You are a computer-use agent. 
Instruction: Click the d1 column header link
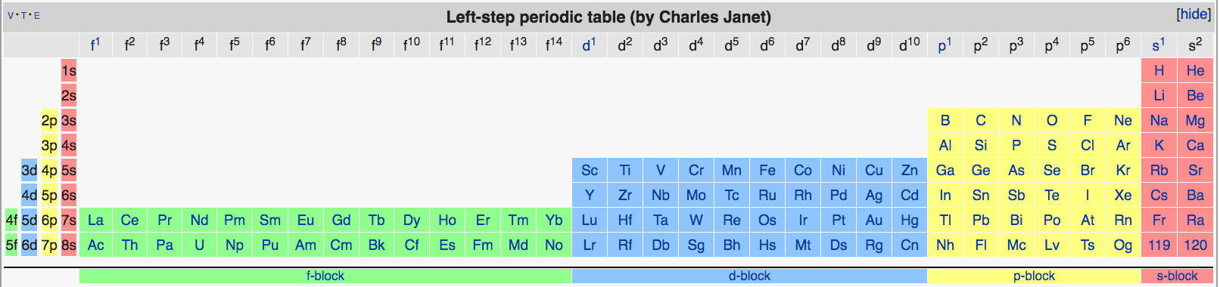(589, 45)
